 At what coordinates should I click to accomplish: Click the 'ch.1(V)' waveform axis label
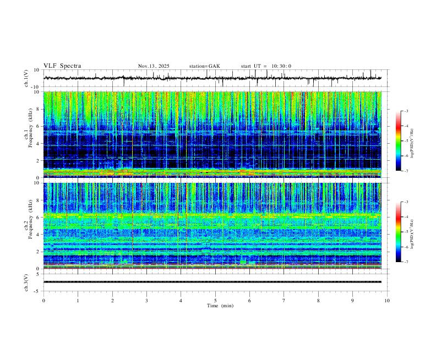26,78
